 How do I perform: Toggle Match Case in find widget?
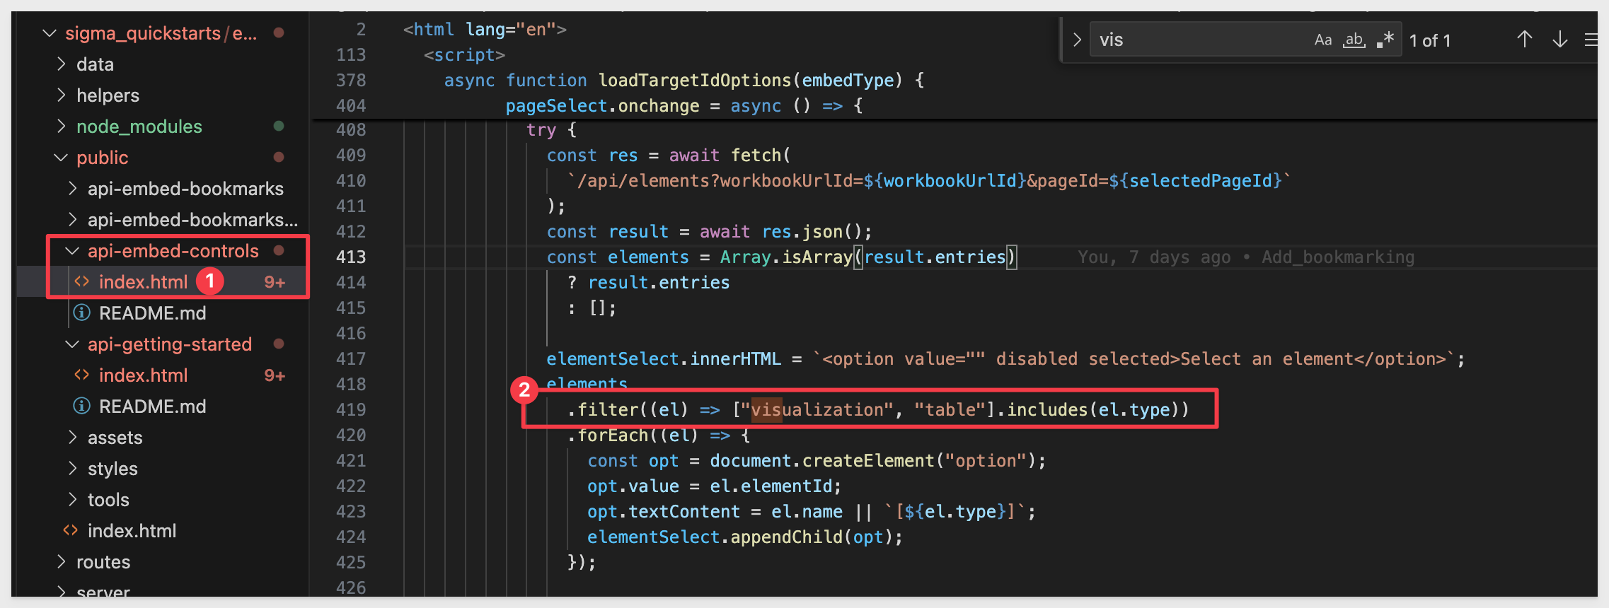[1322, 40]
